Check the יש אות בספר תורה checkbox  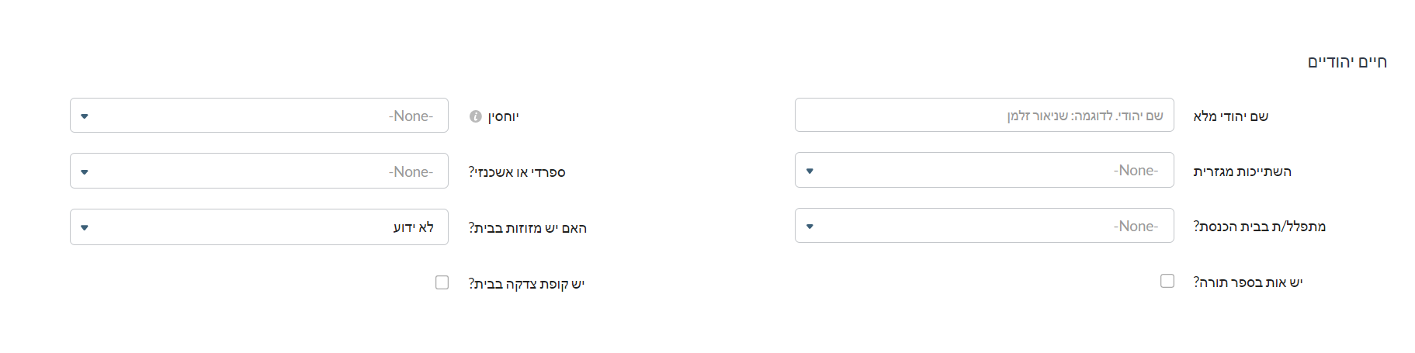(x=1167, y=281)
